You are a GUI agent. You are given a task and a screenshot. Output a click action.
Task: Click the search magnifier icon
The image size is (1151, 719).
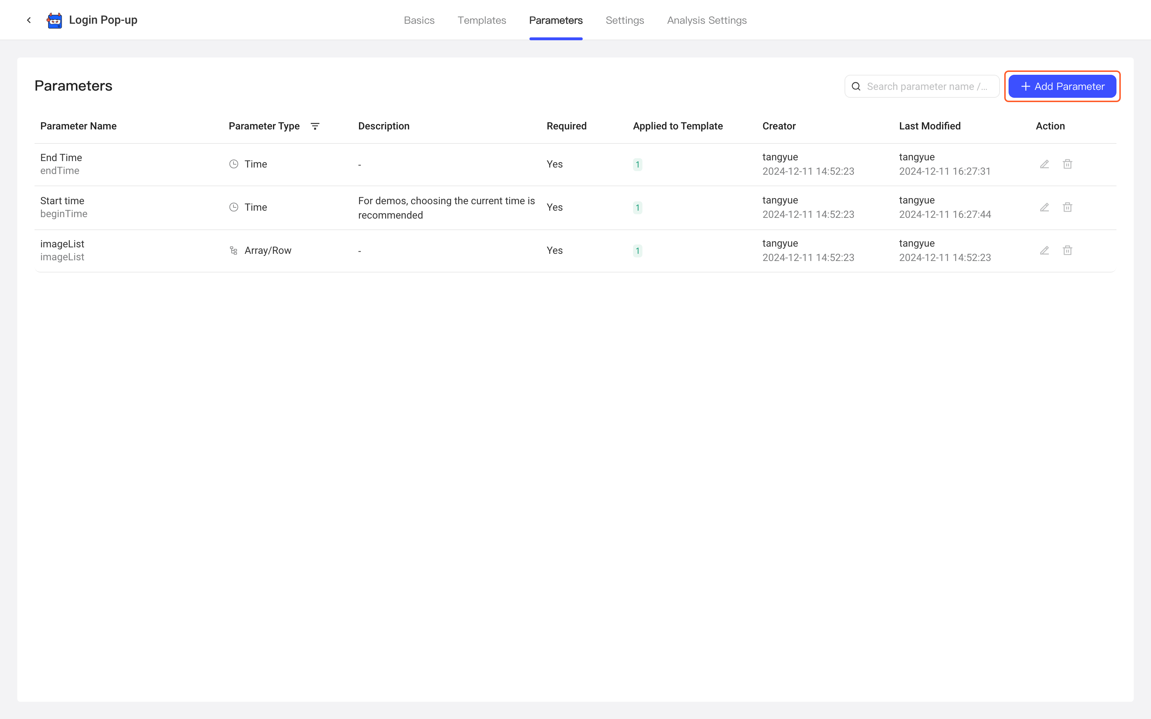coord(856,87)
